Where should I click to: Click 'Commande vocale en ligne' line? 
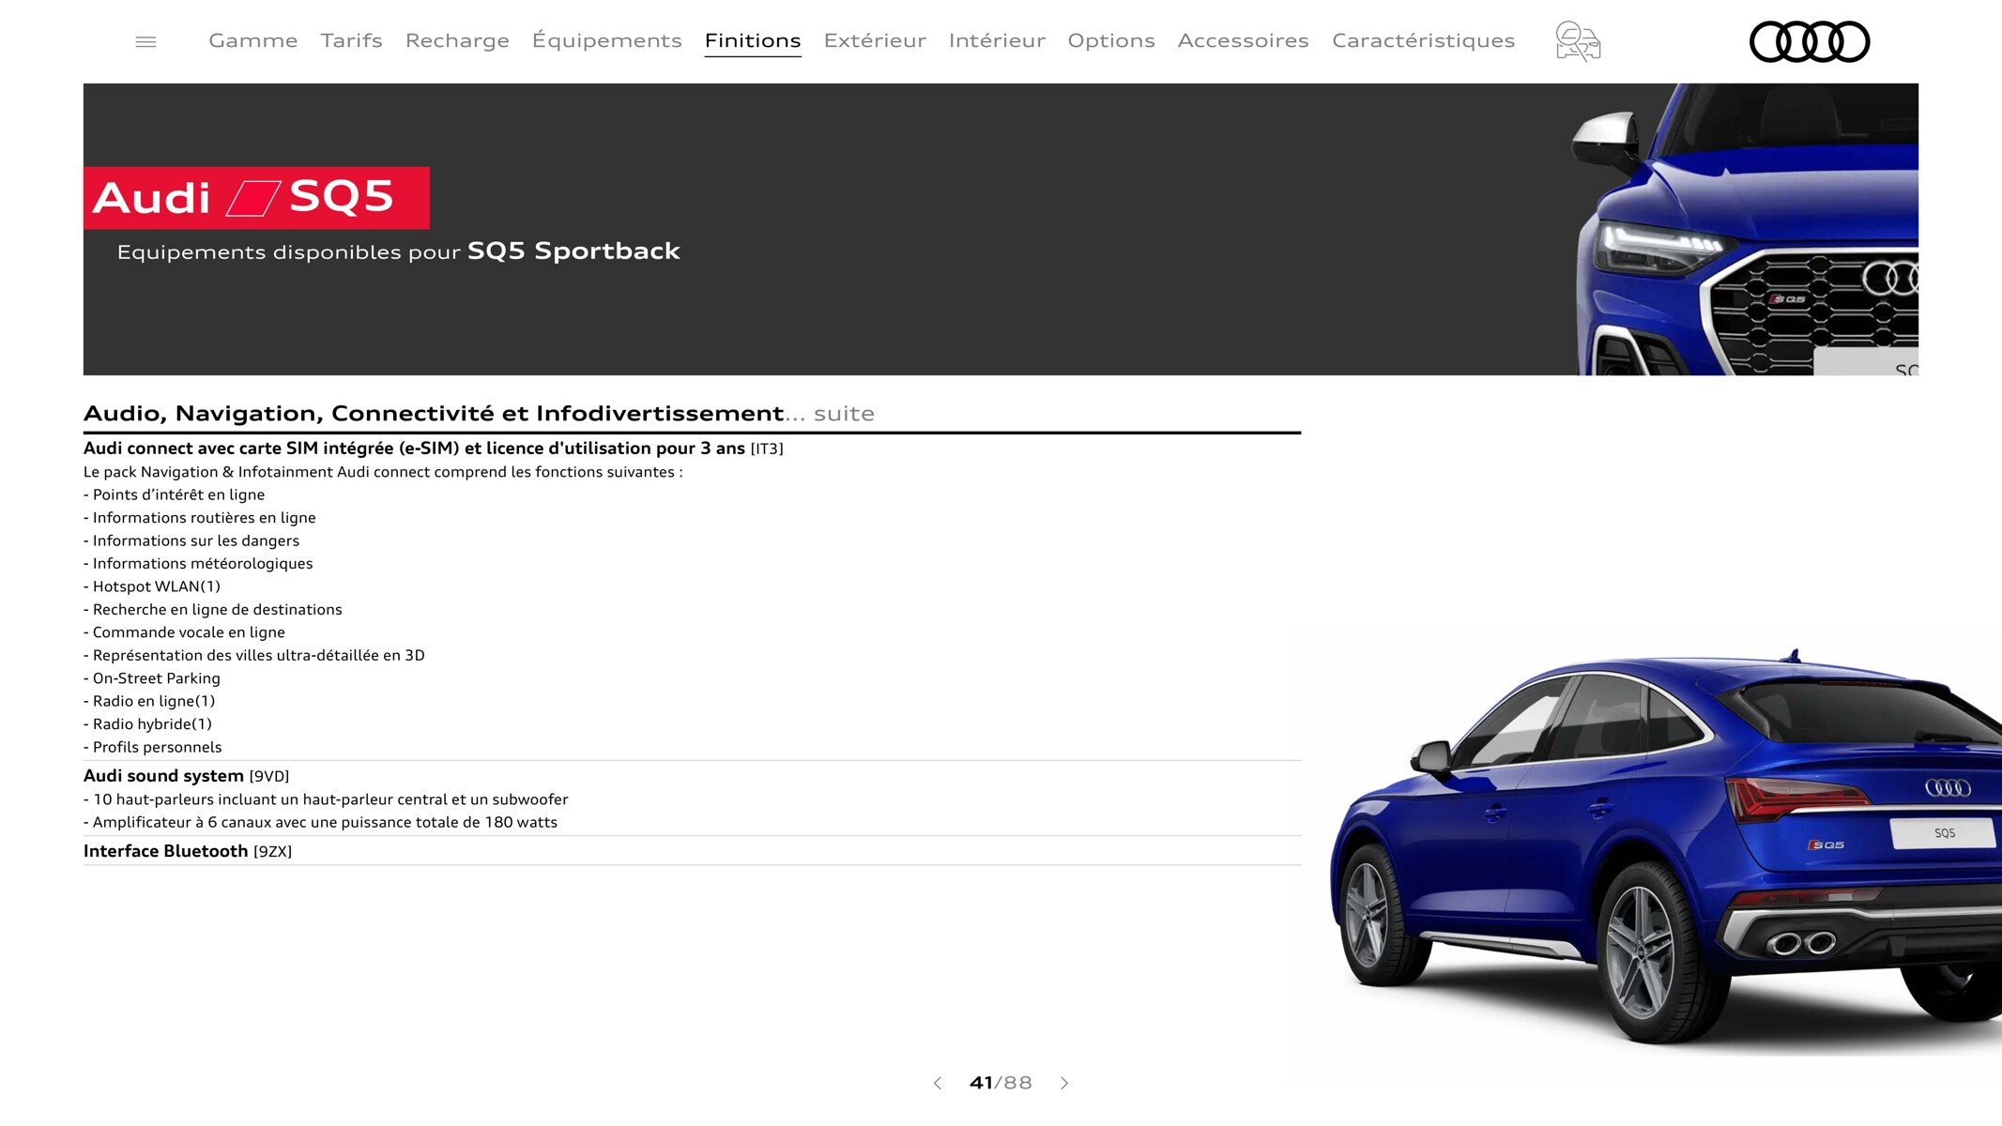pos(185,632)
